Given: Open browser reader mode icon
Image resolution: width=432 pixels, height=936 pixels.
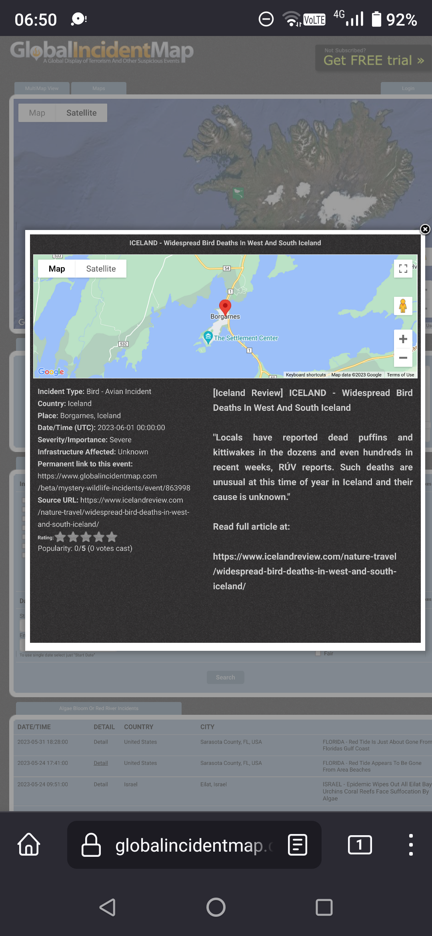Looking at the screenshot, I should coord(298,845).
